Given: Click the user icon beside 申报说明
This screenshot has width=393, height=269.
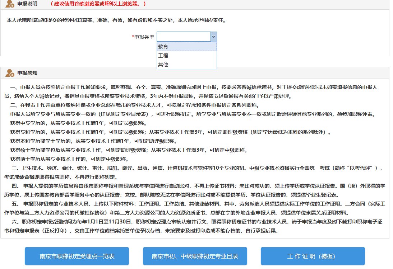Looking at the screenshot, I should pos(10,4).
